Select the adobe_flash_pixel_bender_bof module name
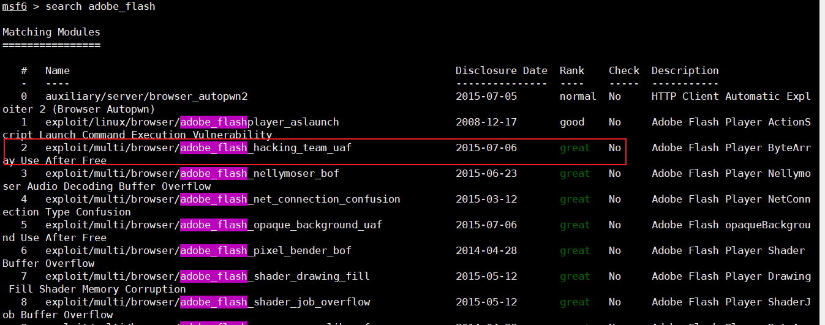Screen dimensions: 825x325 click(x=198, y=250)
